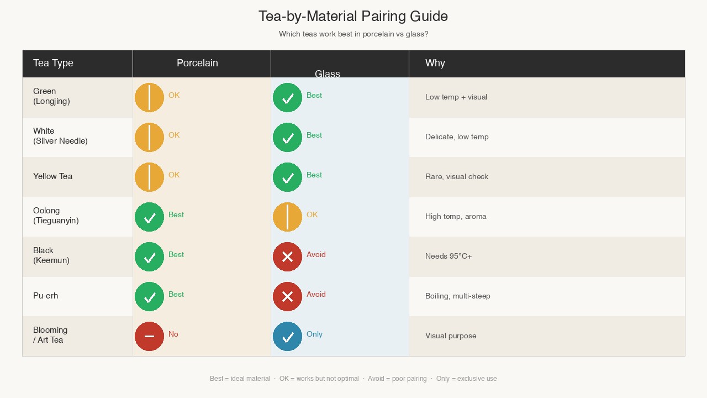The height and width of the screenshot is (398, 707).
Task: Click the subtitle about porcelain vs glass
Action: coord(353,34)
